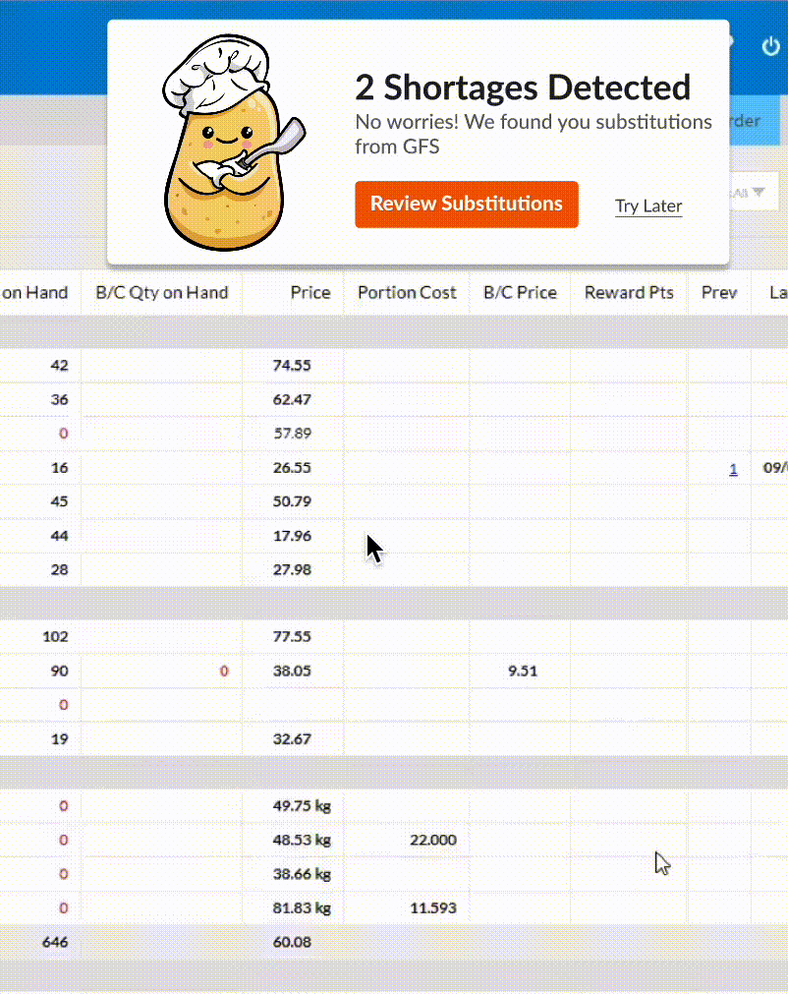Select the 74.55 price cell

tap(292, 365)
